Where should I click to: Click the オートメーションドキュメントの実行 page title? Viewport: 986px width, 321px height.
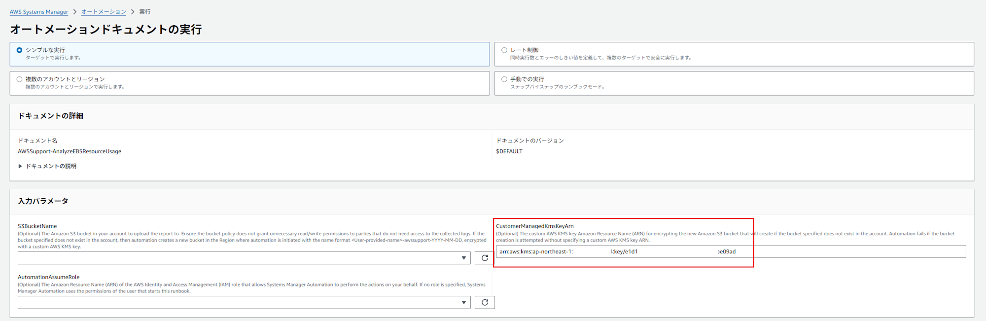point(106,30)
